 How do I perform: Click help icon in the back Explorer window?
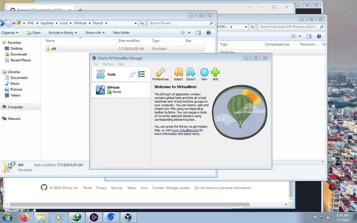pos(319,36)
